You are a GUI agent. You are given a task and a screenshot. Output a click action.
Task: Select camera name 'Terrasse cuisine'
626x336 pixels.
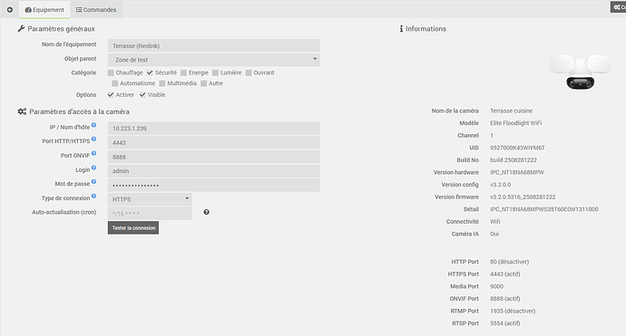click(511, 110)
